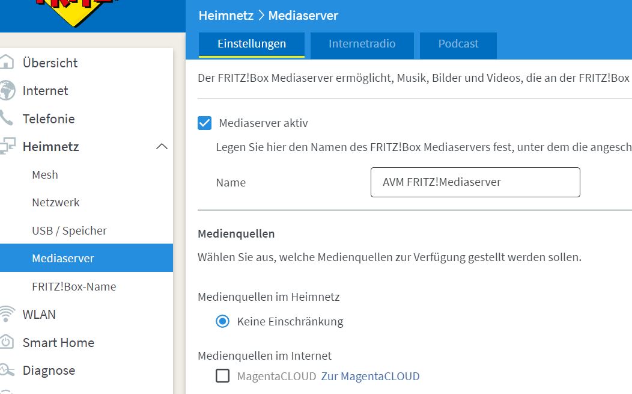Screen dimensions: 632x394
Task: Collapse the Heimnetz section chevron
Action: tap(161, 146)
